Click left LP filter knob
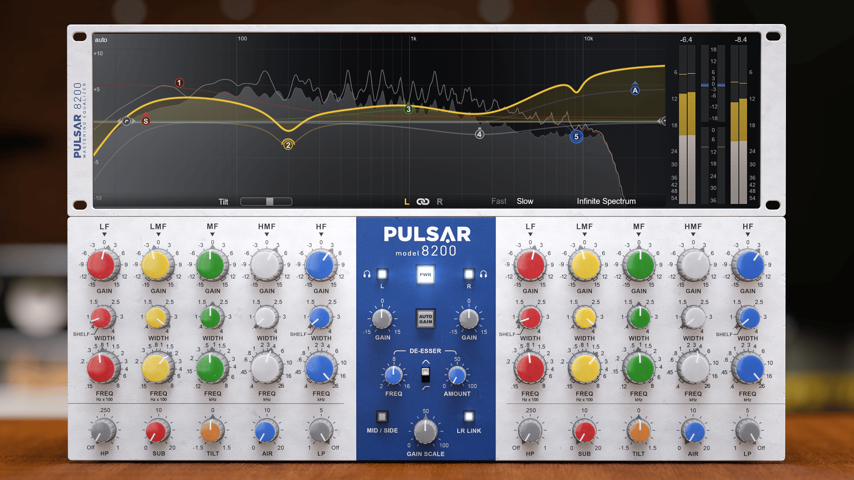The width and height of the screenshot is (854, 480). point(320,431)
